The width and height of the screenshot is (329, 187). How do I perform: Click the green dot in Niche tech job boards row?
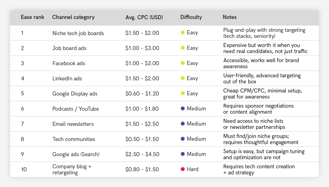[x=182, y=33]
